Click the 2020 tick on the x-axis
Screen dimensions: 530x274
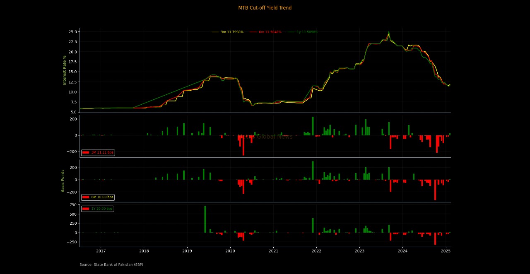[x=230, y=251]
